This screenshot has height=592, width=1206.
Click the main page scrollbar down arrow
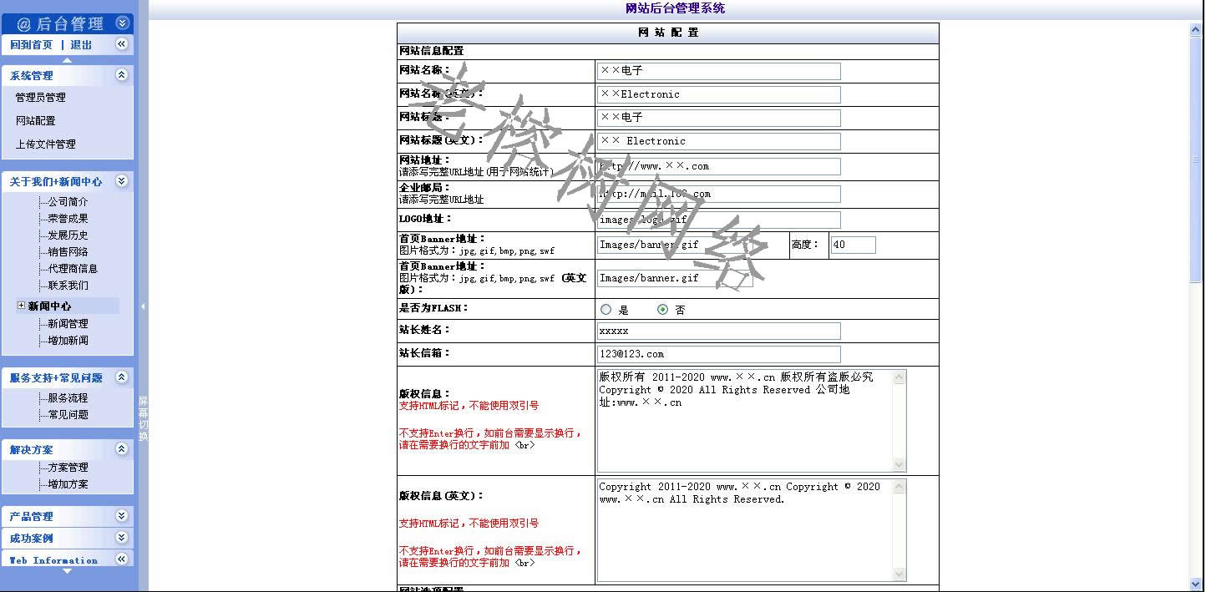(1195, 584)
